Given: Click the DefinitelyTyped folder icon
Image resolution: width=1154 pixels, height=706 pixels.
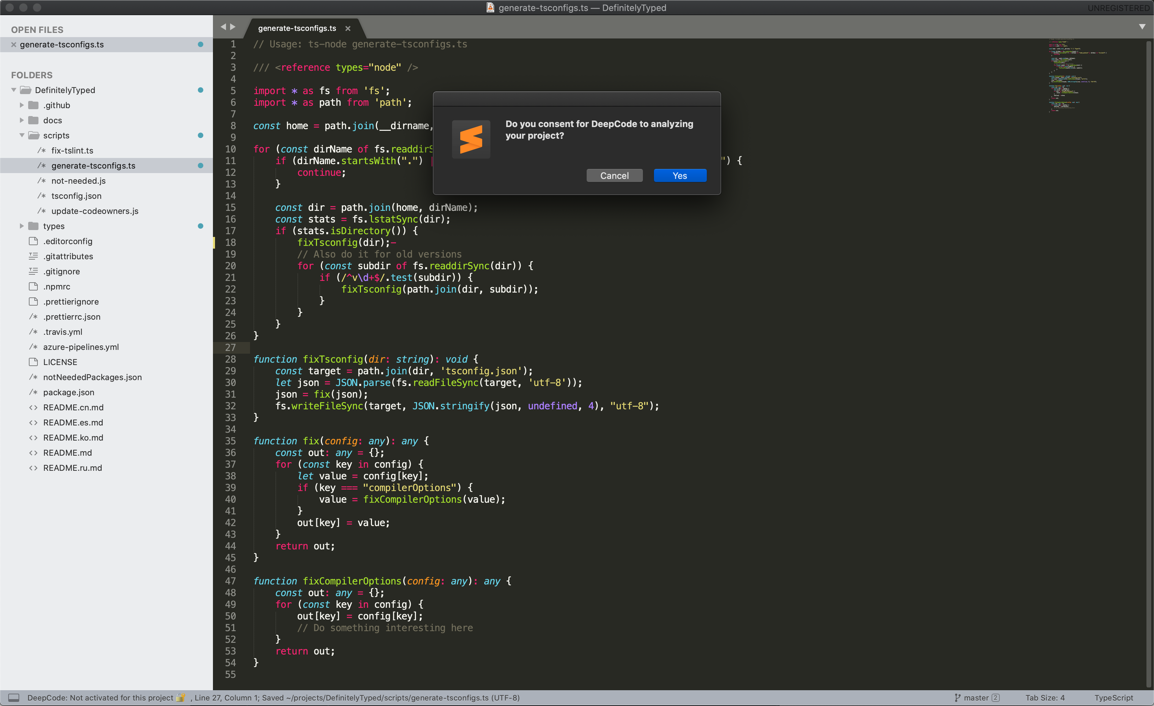Looking at the screenshot, I should 25,90.
